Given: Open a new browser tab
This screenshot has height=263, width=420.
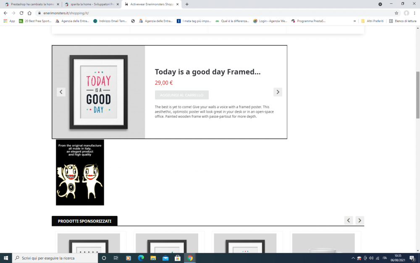Looking at the screenshot, I should point(187,4).
